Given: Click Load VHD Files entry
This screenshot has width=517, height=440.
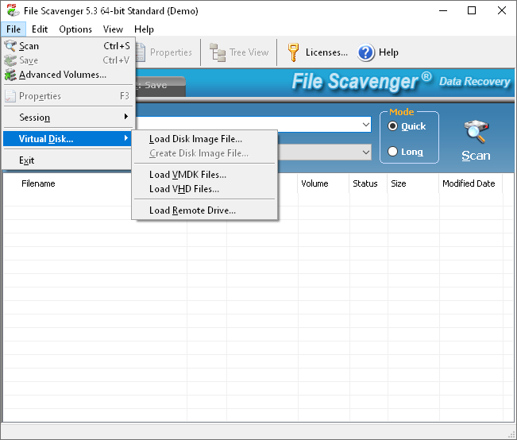Looking at the screenshot, I should click(x=184, y=189).
